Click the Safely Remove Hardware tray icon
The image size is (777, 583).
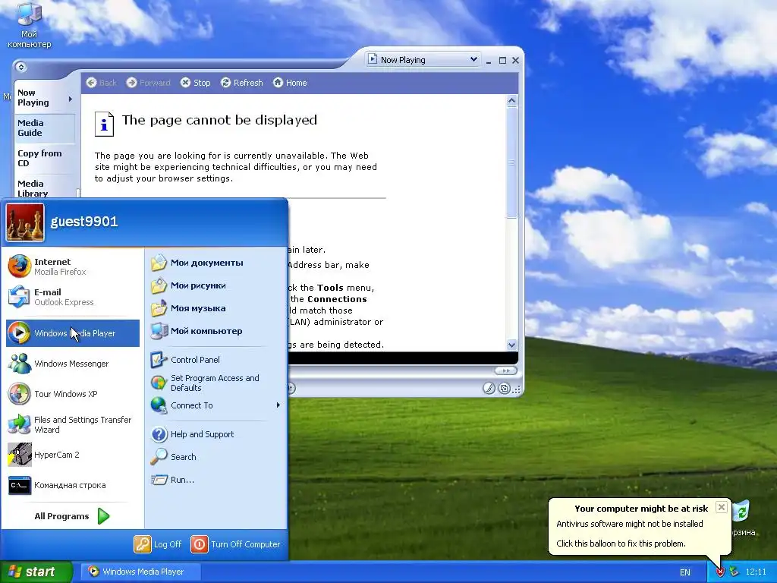735,572
